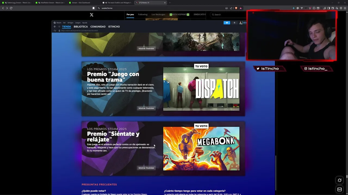This screenshot has height=195, width=348.
Task: Click the ¿Quién puede votar? question
Action: (x=94, y=191)
